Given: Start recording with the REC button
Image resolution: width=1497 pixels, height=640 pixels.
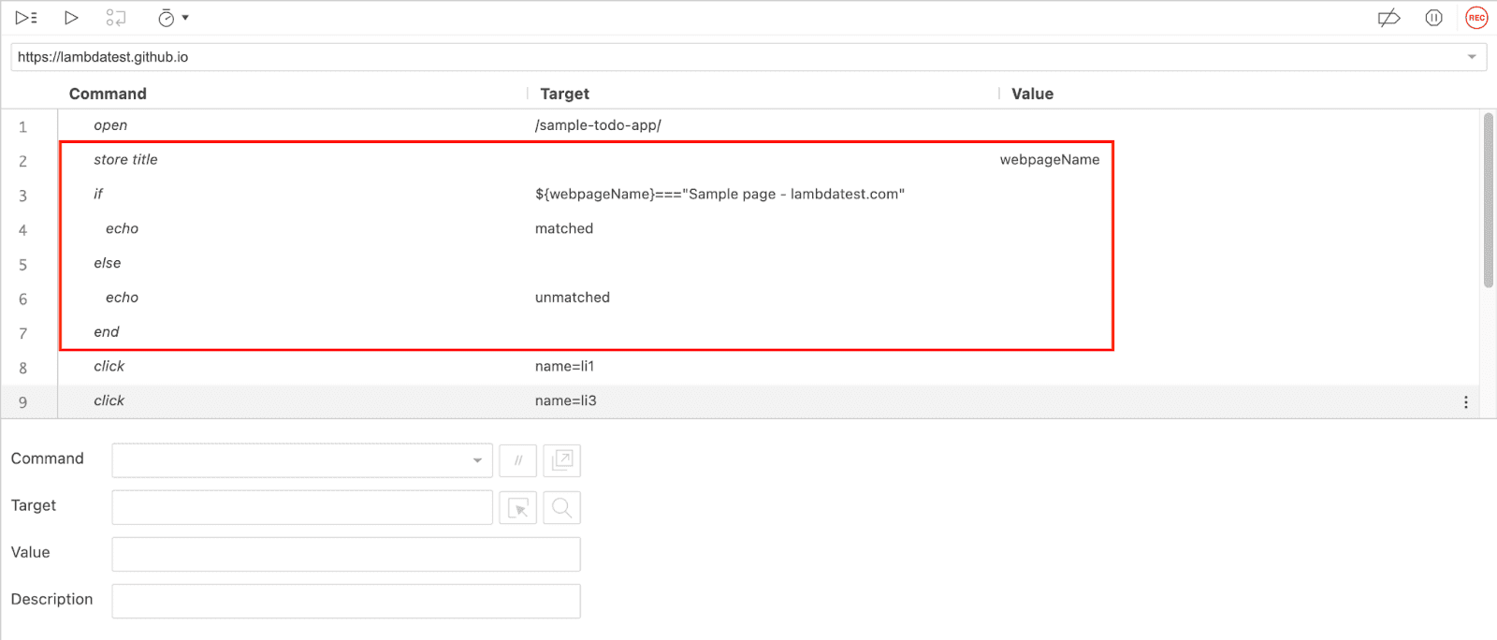Looking at the screenshot, I should [x=1476, y=18].
